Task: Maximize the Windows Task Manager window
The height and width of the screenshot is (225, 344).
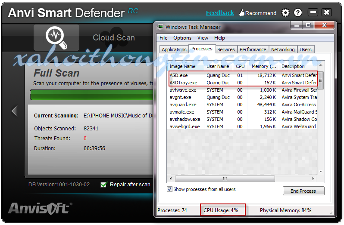Action: (308, 25)
